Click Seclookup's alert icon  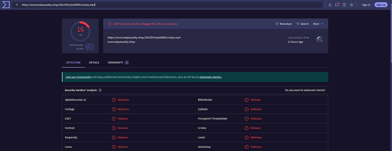247,147
